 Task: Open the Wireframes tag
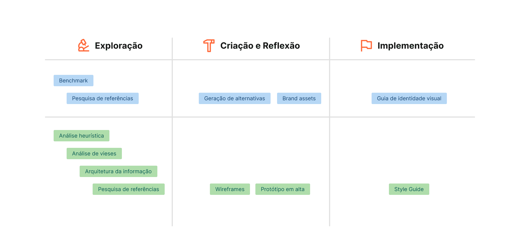(230, 189)
